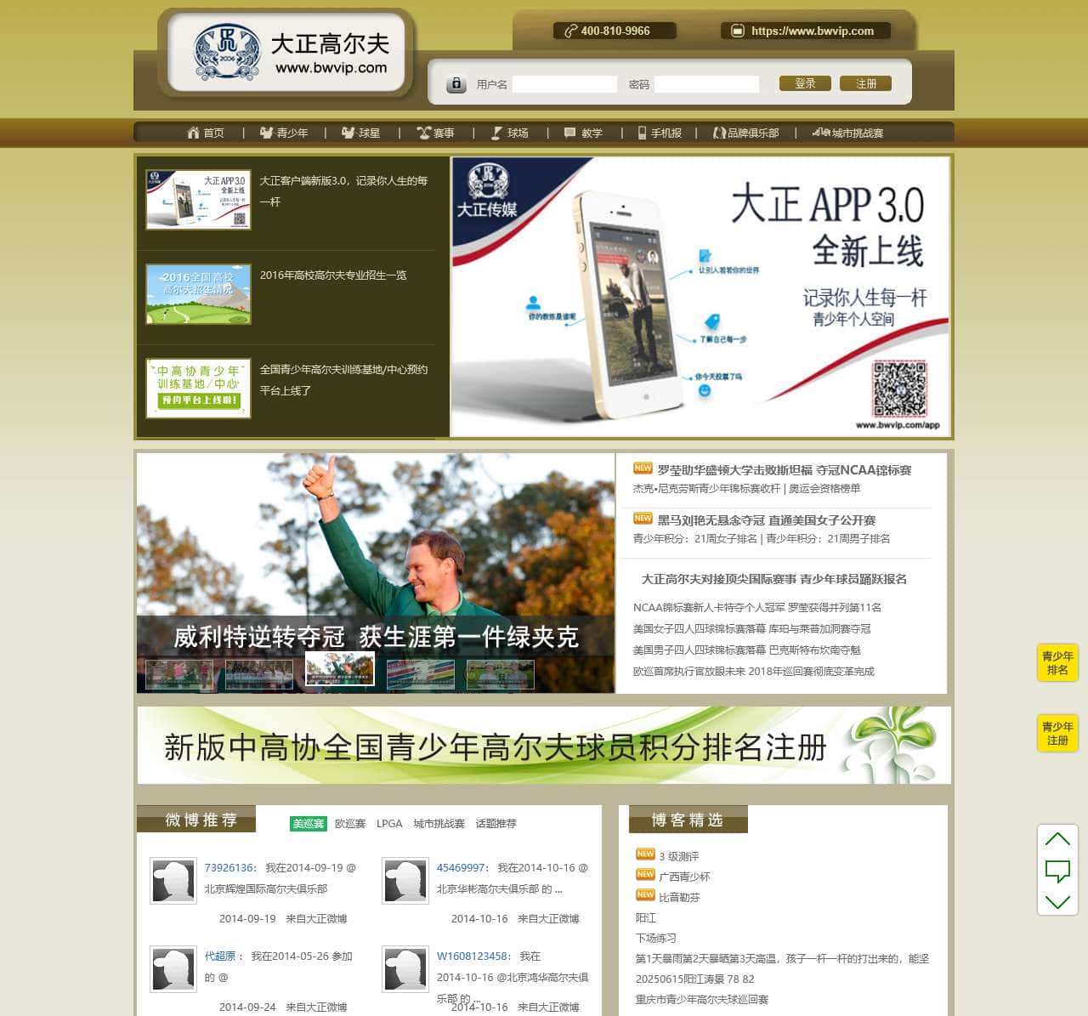Open the 青少年排名 floating side button
The image size is (1088, 1016).
click(1057, 663)
